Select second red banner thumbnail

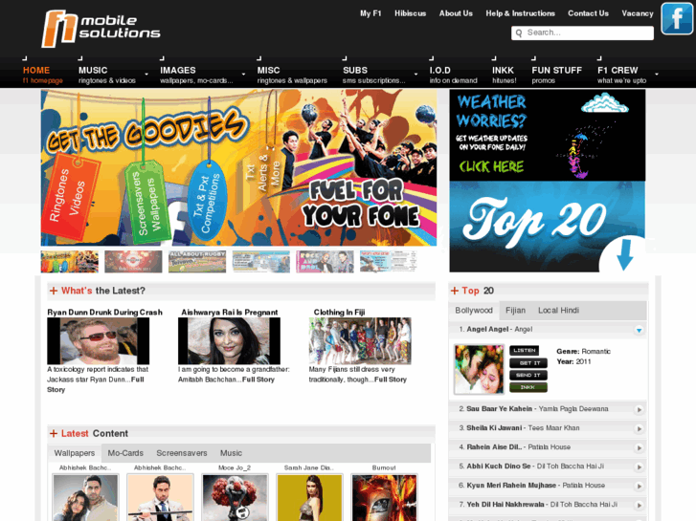[133, 261]
